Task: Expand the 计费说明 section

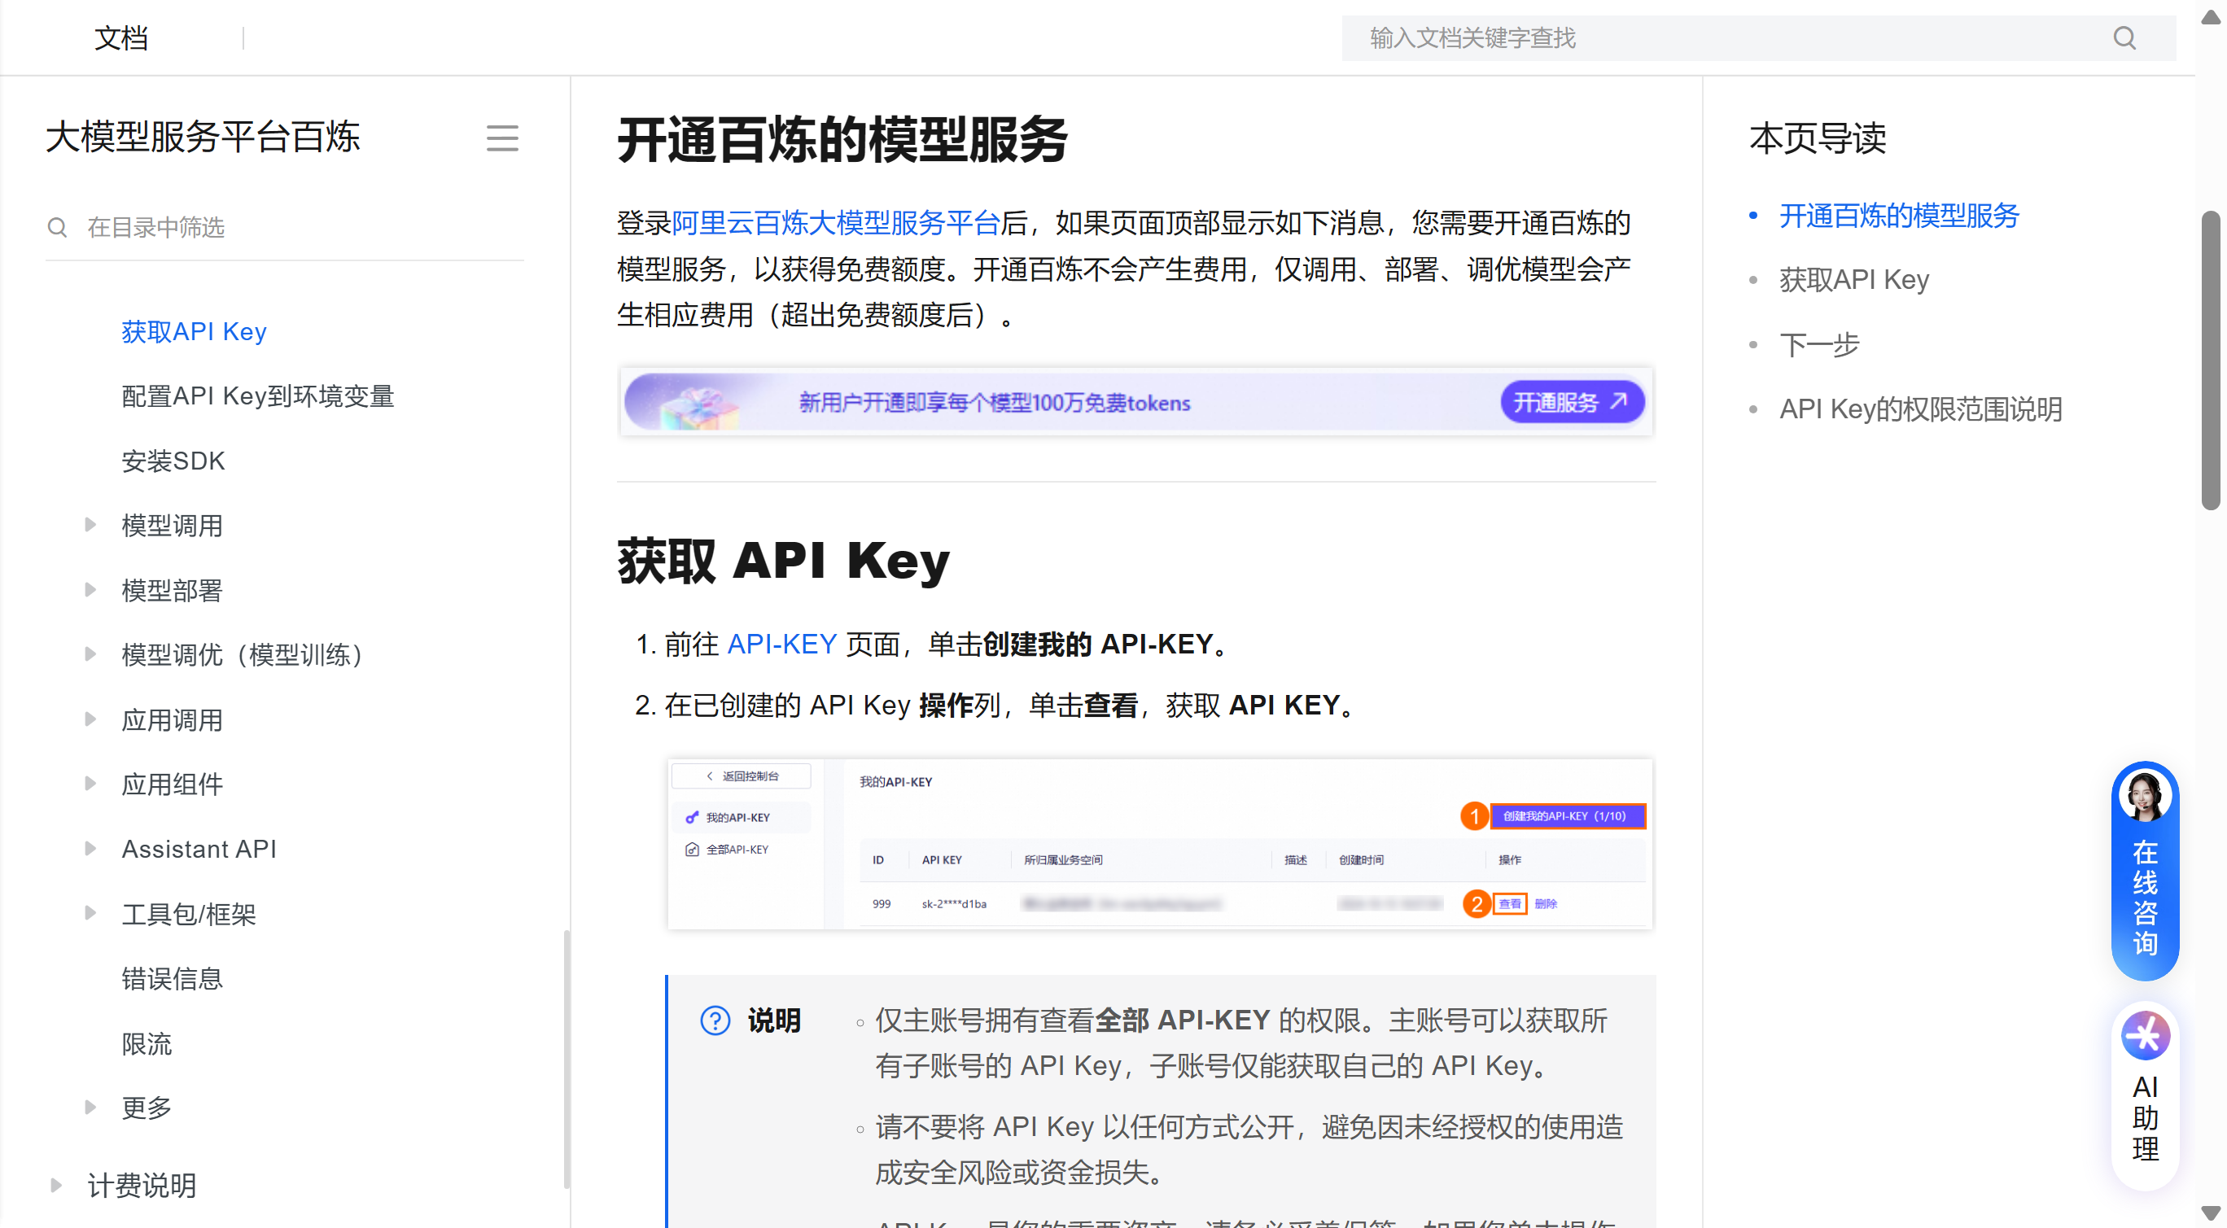Action: point(55,1185)
